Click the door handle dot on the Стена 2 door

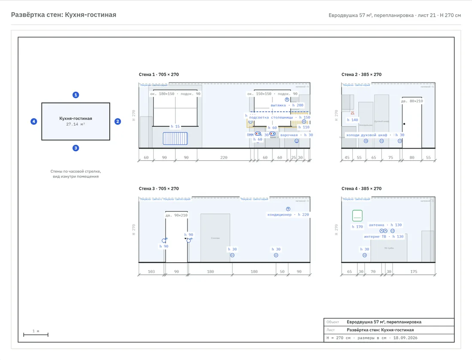[x=404, y=124]
